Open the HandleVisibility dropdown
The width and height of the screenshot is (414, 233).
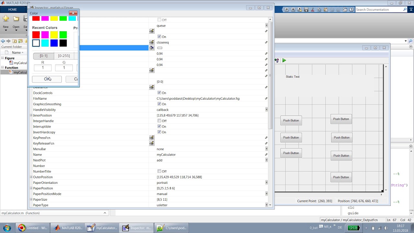coord(267,110)
